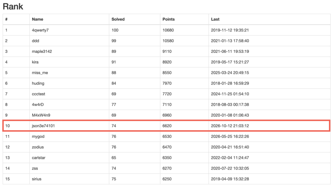
Task: Click the points value 6250
Action: (x=167, y=179)
